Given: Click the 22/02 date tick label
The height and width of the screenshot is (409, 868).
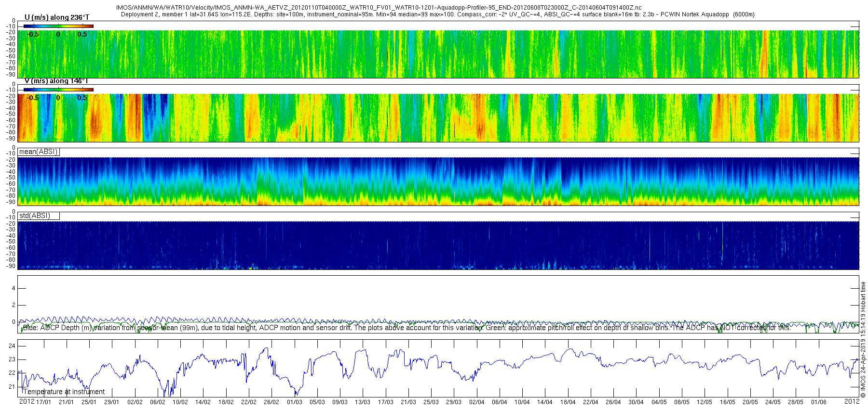Looking at the screenshot, I should tap(248, 402).
